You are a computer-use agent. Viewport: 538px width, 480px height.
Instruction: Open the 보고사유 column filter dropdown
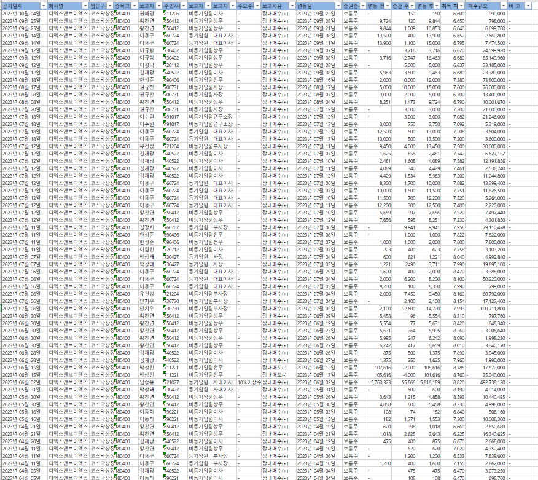[292, 6]
